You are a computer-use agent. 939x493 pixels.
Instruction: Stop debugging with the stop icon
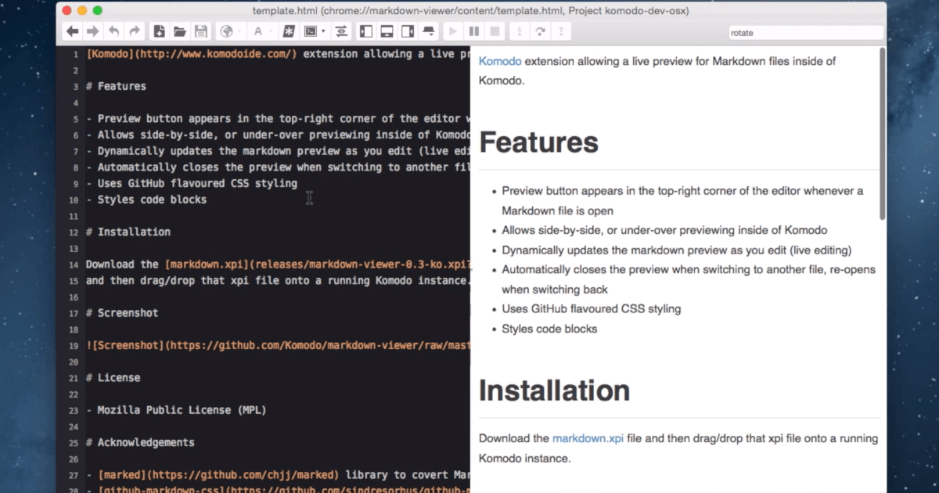coord(495,31)
